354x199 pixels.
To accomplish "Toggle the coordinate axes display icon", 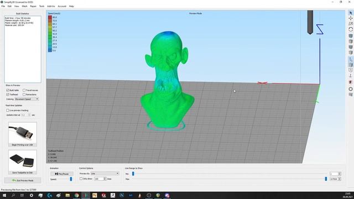I will point(351,59).
